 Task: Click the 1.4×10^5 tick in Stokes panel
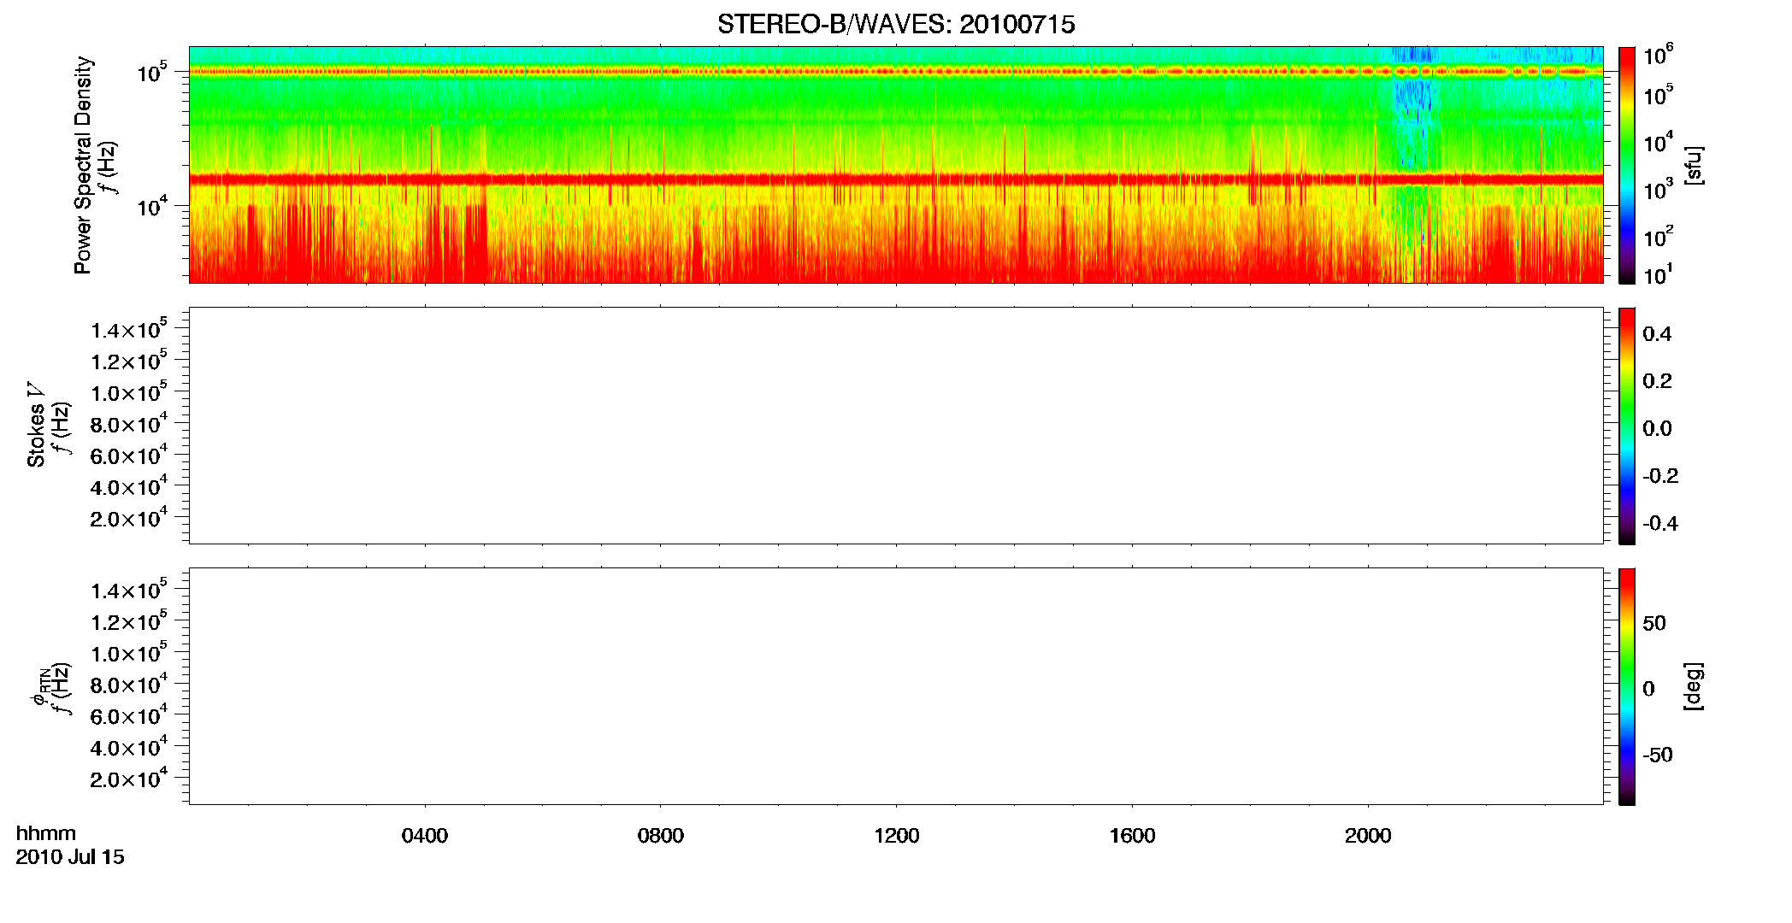tap(129, 329)
